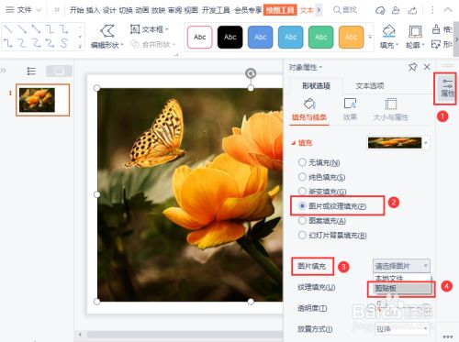Viewport: 459px width, 342px height.
Task: Open the vertical three-dot more menu
Action: [x=432, y=10]
